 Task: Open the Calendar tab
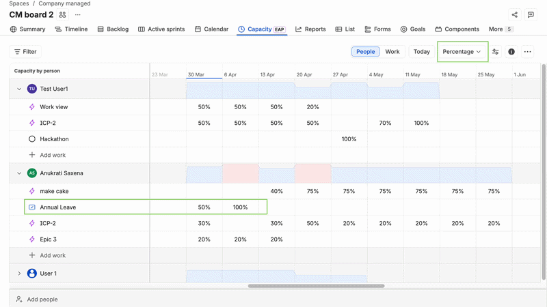coord(211,29)
